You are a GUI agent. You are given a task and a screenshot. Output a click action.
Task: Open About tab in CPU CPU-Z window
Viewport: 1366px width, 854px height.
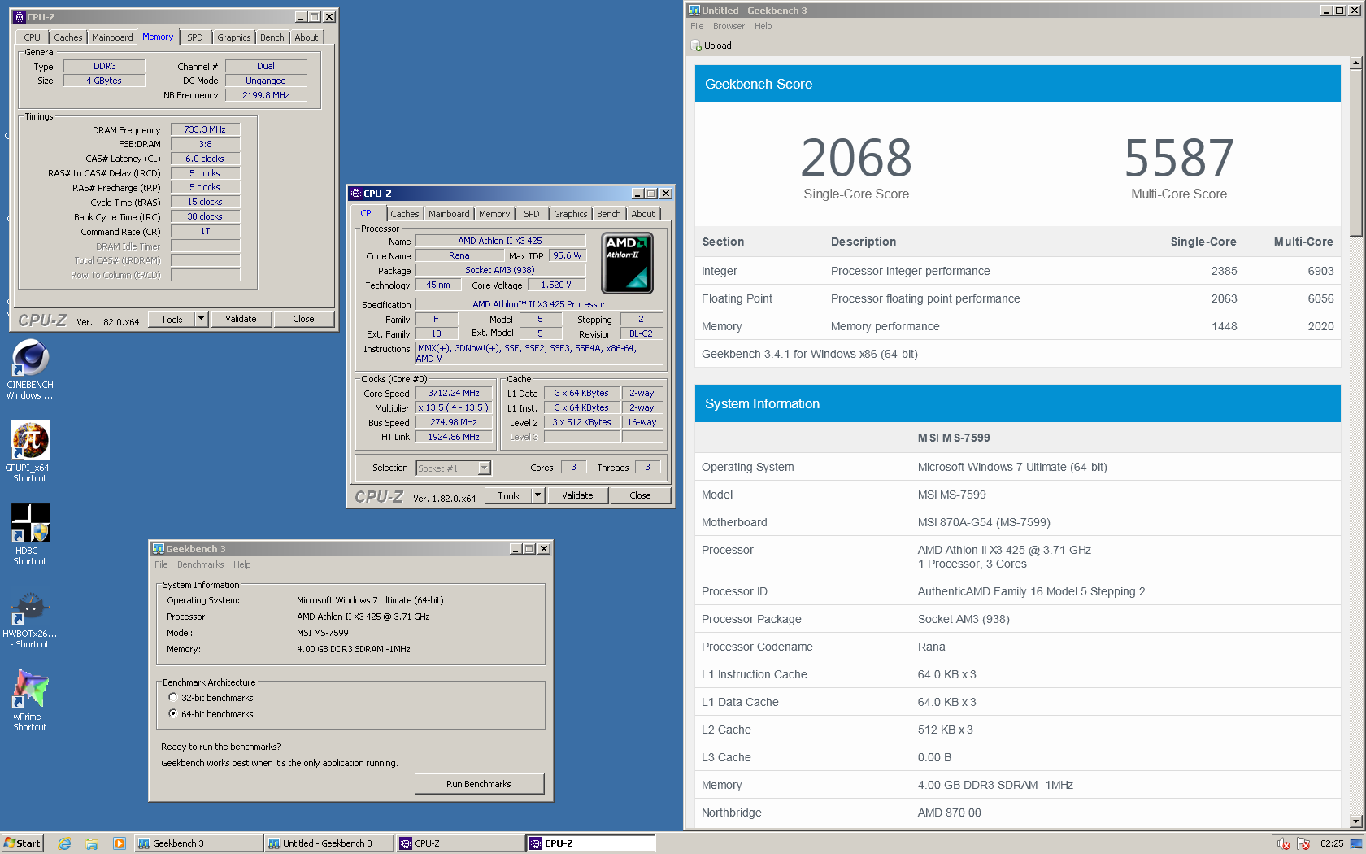[643, 214]
